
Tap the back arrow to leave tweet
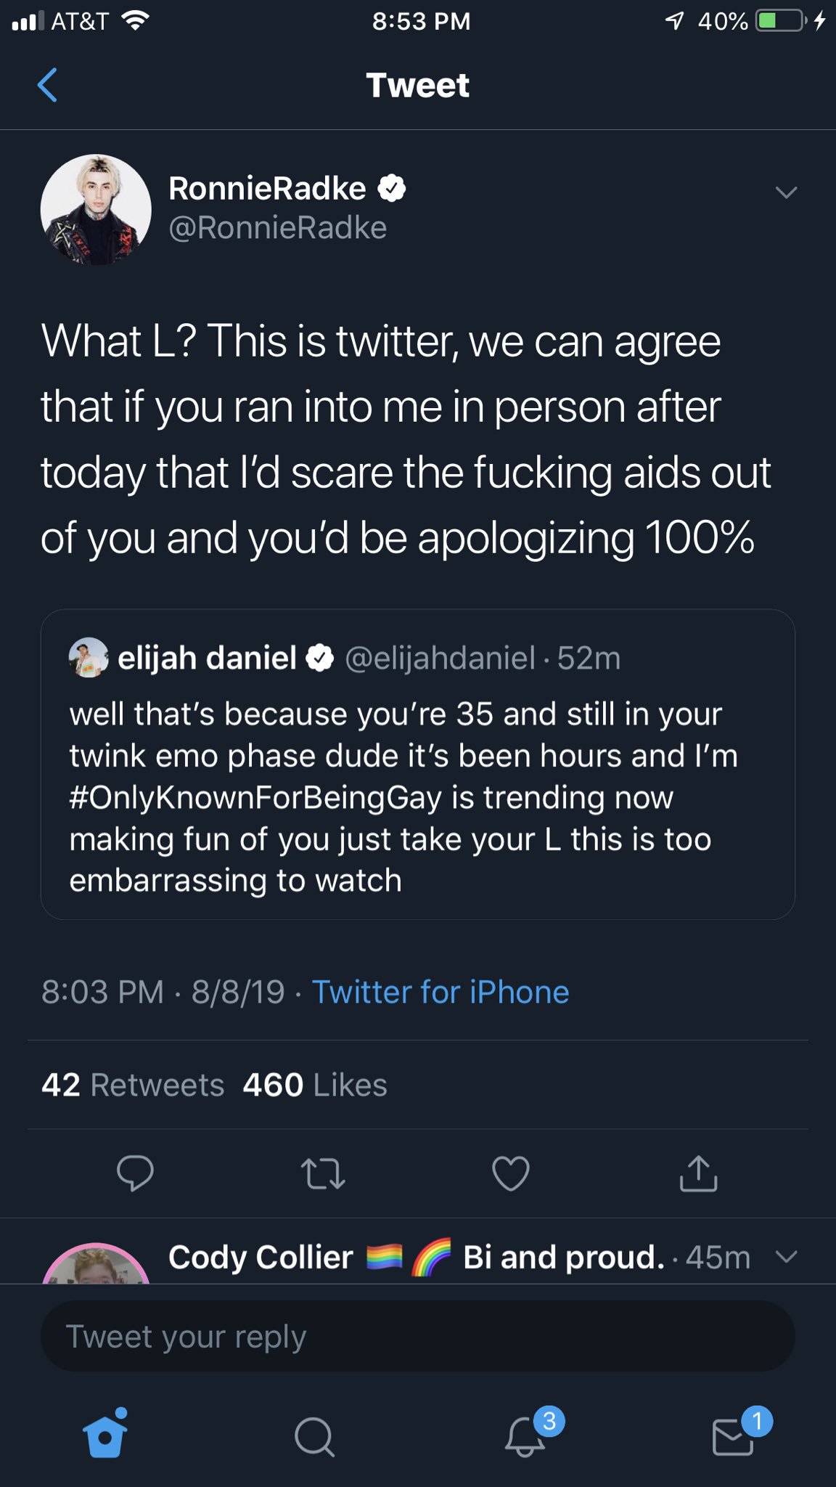click(48, 85)
